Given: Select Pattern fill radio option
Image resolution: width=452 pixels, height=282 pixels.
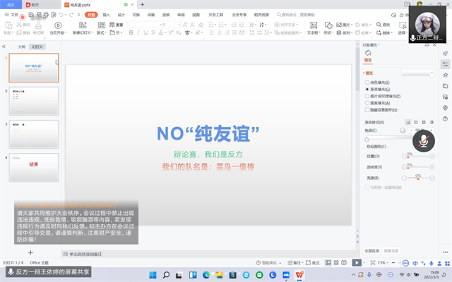Looking at the screenshot, I should pyautogui.click(x=367, y=103).
